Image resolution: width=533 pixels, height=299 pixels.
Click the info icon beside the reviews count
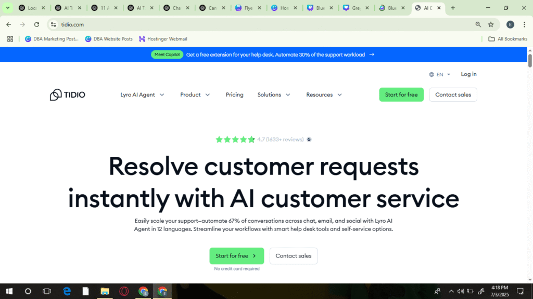point(309,139)
